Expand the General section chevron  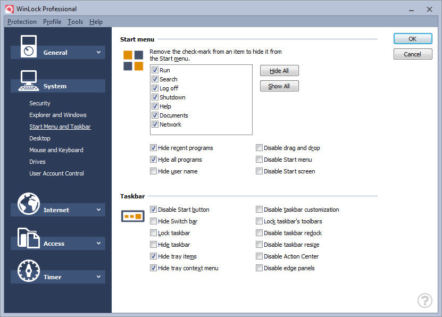point(98,53)
